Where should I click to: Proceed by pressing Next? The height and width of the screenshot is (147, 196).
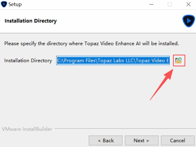(142, 140)
